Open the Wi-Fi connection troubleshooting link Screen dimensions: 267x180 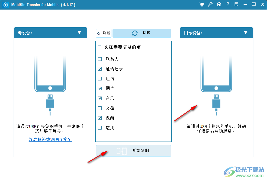tap(50, 139)
